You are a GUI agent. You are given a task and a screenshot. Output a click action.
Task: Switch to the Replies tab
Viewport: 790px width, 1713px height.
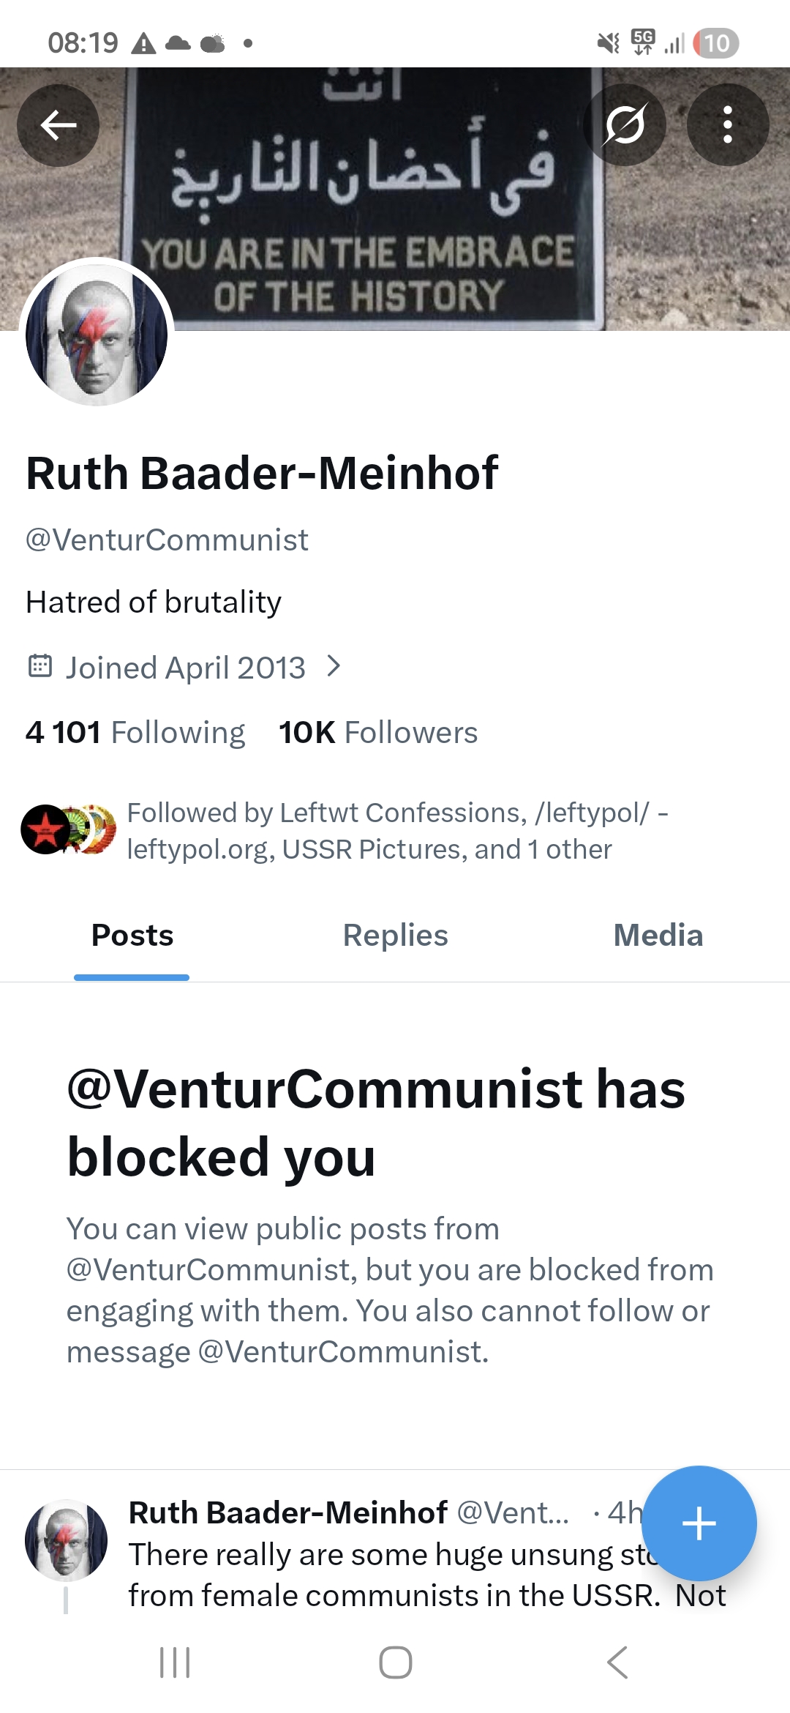click(x=395, y=936)
